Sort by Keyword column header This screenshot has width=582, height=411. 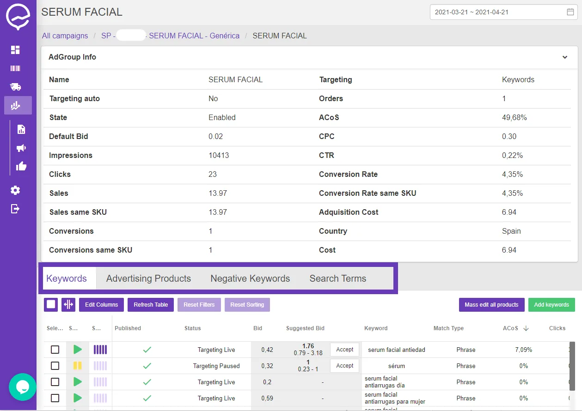click(x=376, y=328)
